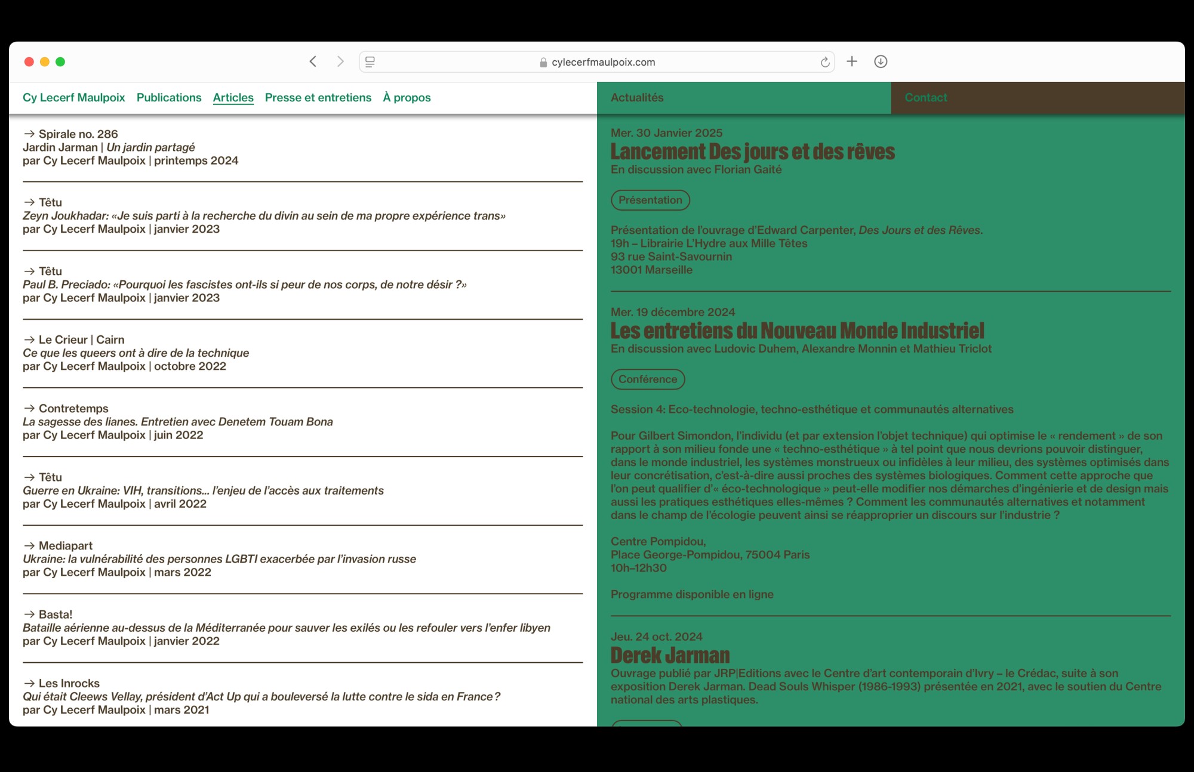Open Programme disponible en ligne link

click(692, 594)
